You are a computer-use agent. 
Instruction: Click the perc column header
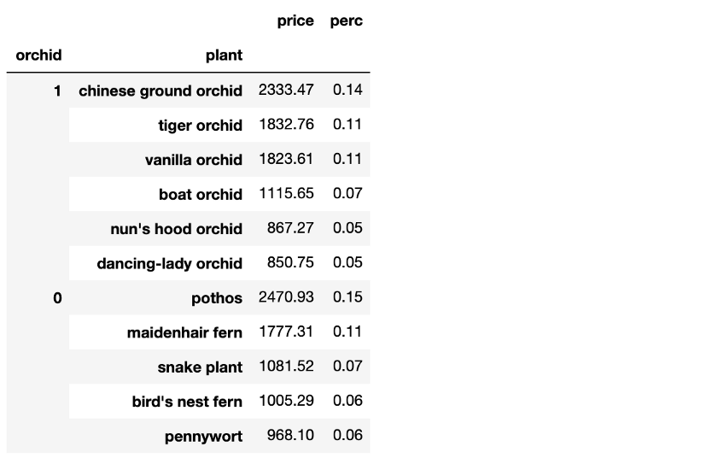click(347, 21)
